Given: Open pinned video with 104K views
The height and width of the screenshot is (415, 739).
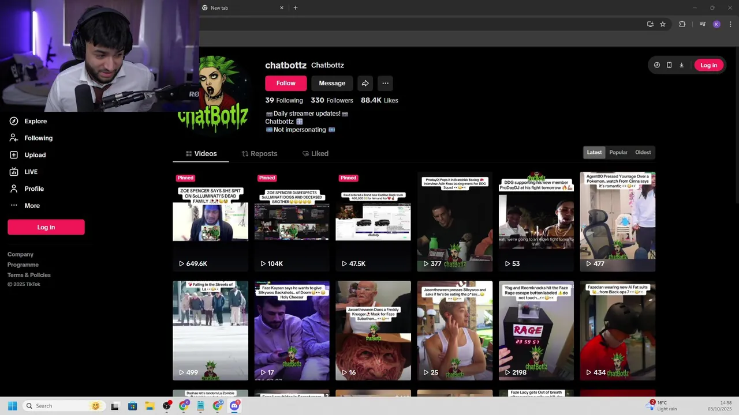Looking at the screenshot, I should [292, 221].
